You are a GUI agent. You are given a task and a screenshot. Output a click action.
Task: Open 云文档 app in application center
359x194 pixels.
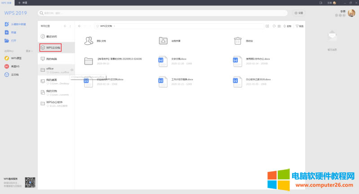7,74
